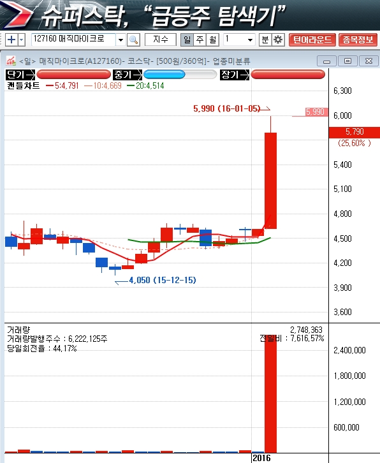
Task: Click the 지수 index button
Action: coord(160,40)
